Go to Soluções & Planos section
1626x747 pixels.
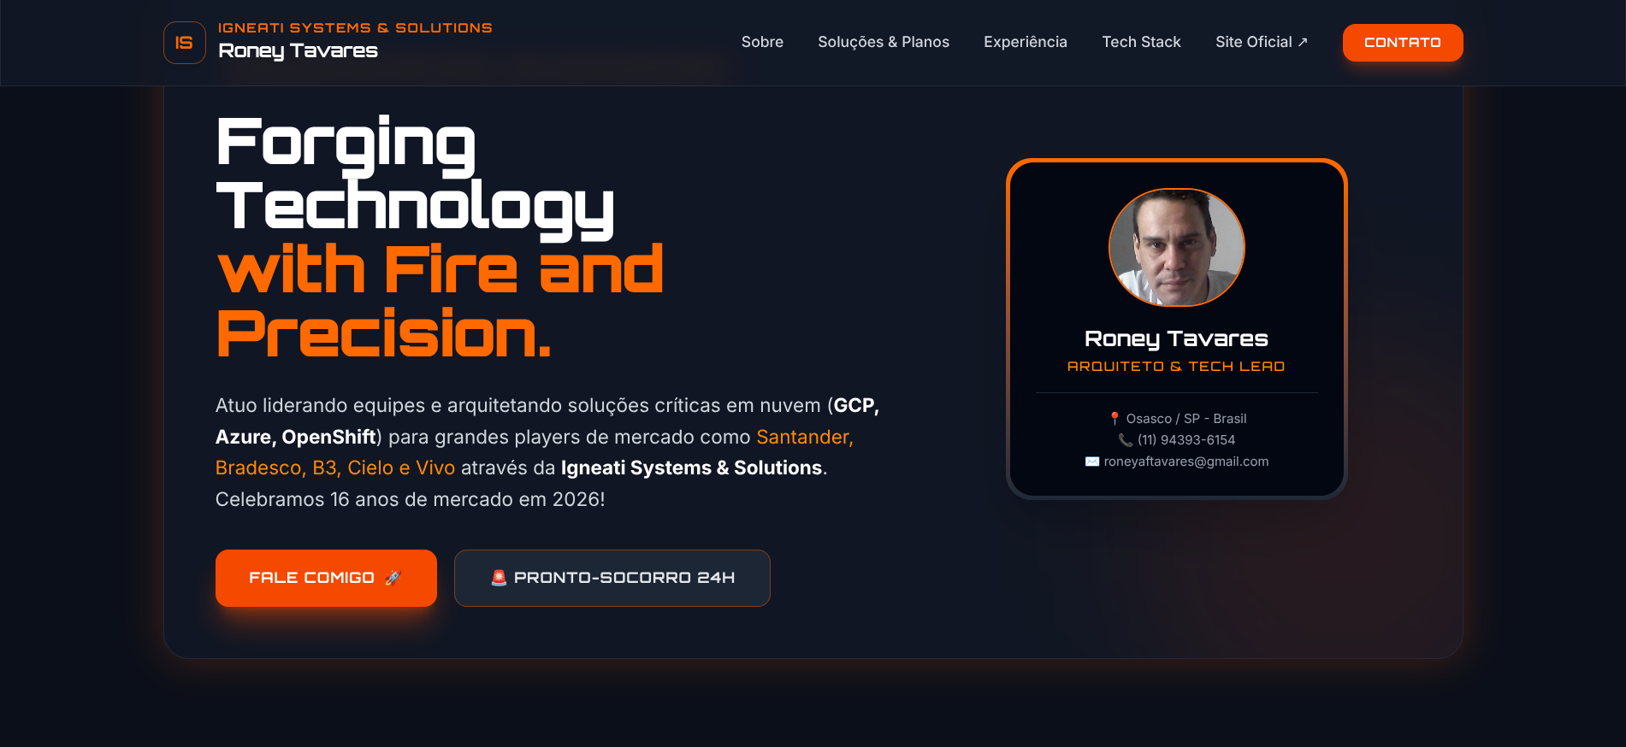[x=884, y=42]
